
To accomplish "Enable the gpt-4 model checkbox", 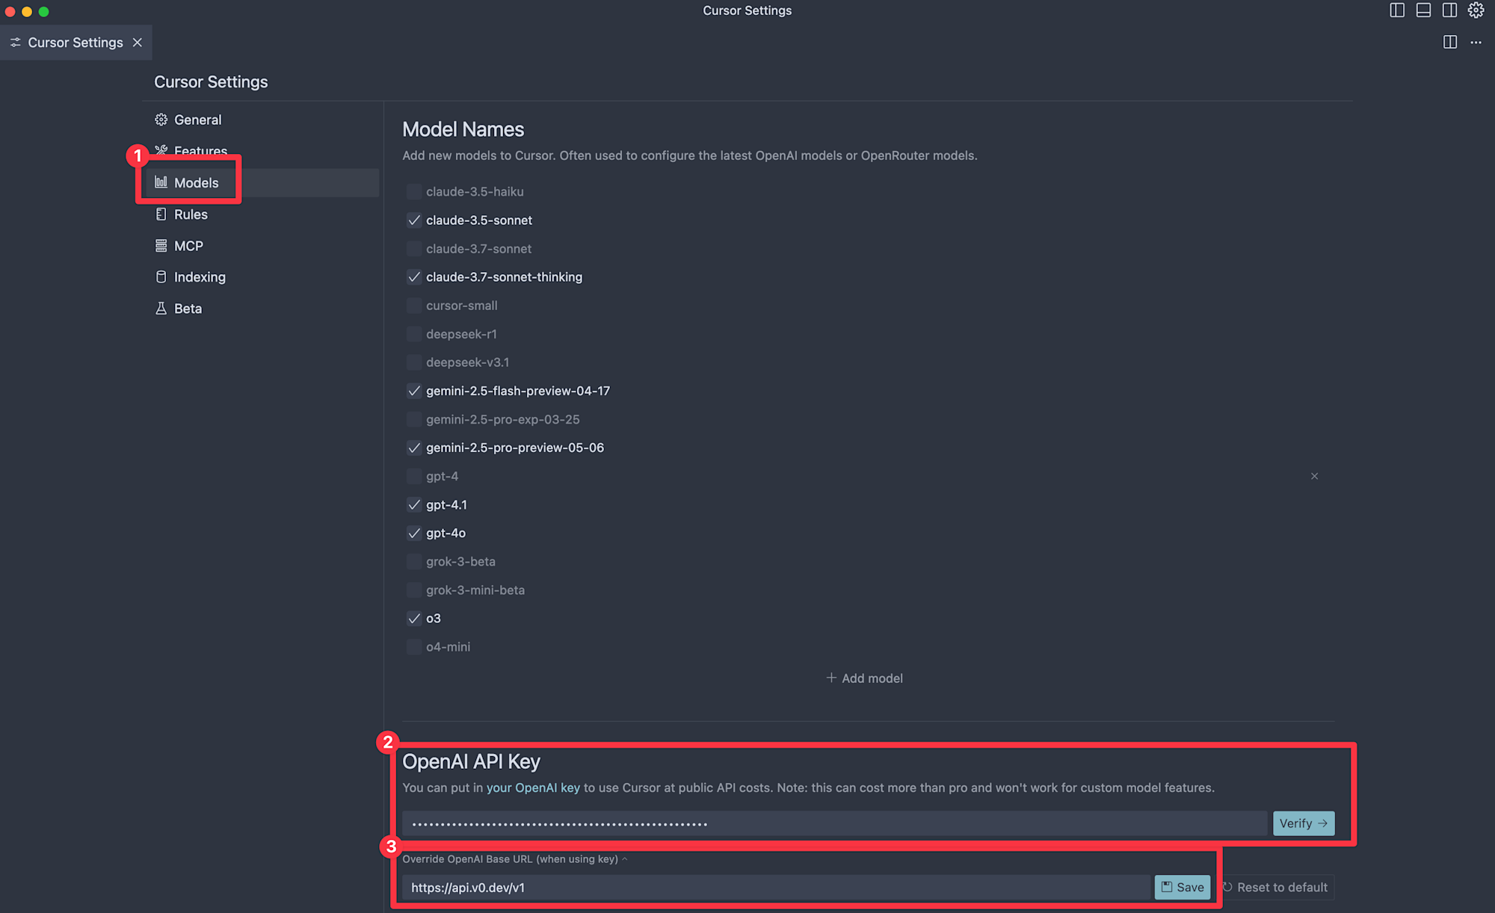I will 413,476.
